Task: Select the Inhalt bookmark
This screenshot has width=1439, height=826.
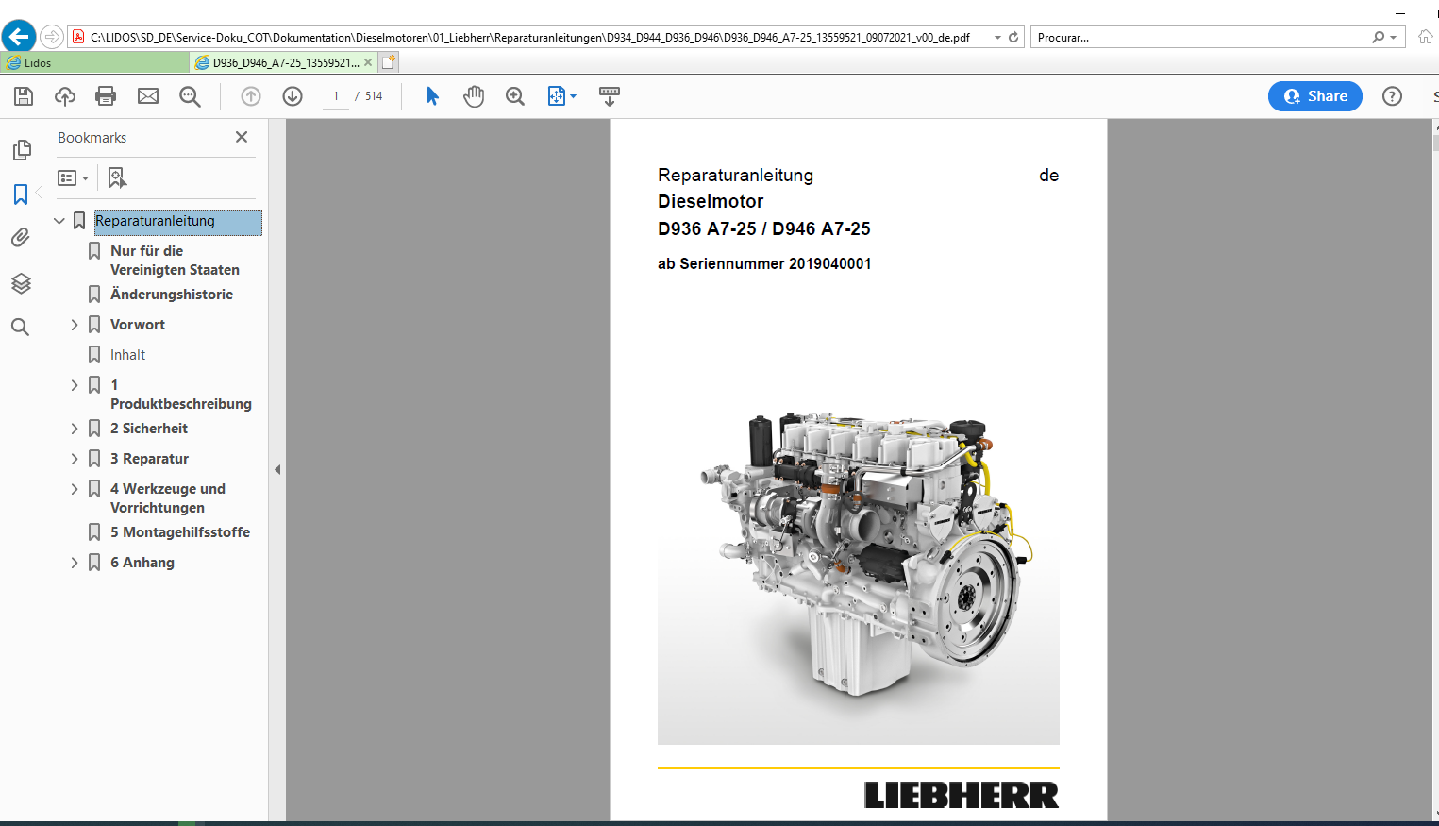Action: point(127,355)
